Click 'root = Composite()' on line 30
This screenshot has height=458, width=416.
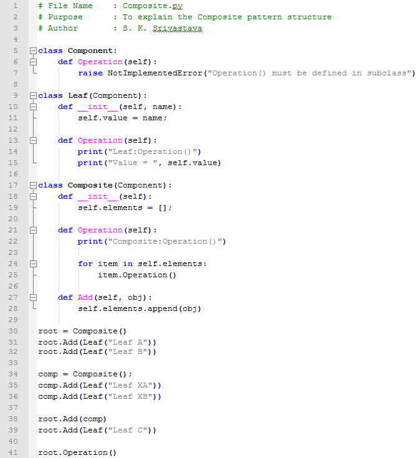82,332
